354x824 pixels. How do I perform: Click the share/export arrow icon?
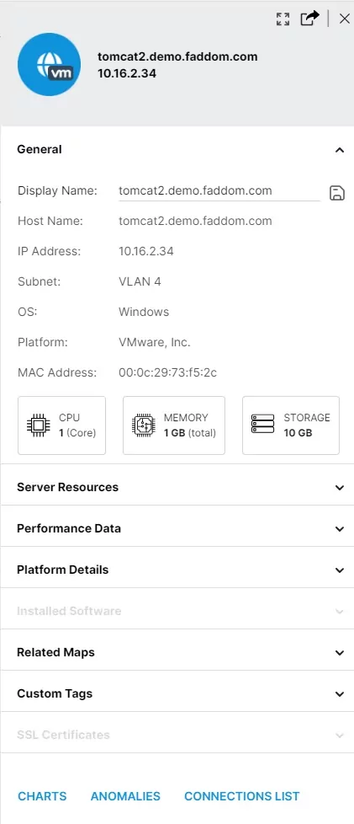click(x=309, y=19)
